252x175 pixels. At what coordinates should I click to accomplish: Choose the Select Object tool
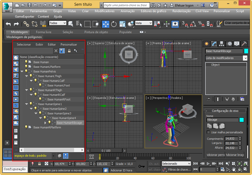click(71, 24)
